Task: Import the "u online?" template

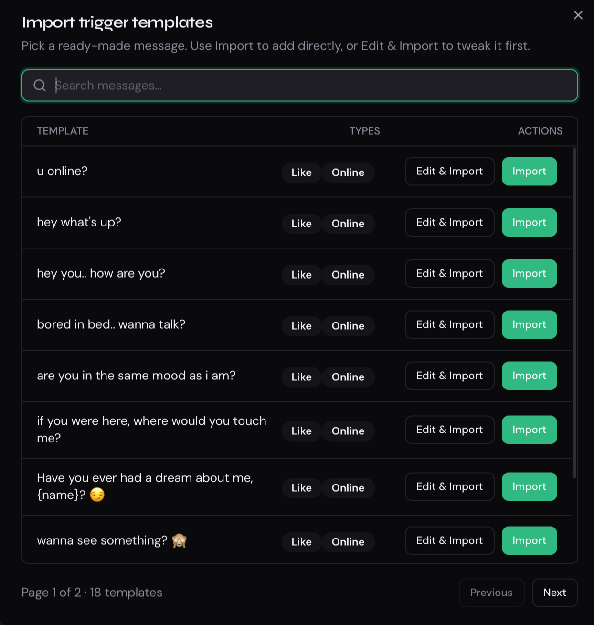Action: [529, 171]
